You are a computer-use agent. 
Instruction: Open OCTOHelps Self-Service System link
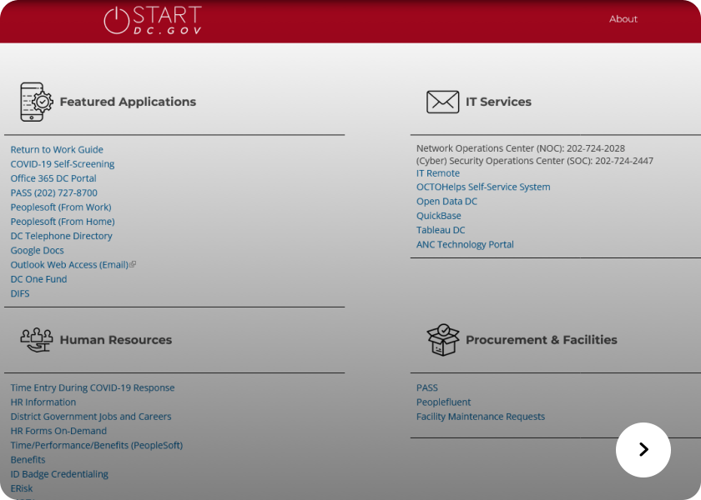click(x=483, y=187)
